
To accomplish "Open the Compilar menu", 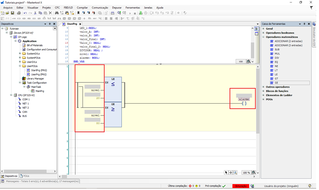I will (82, 8).
